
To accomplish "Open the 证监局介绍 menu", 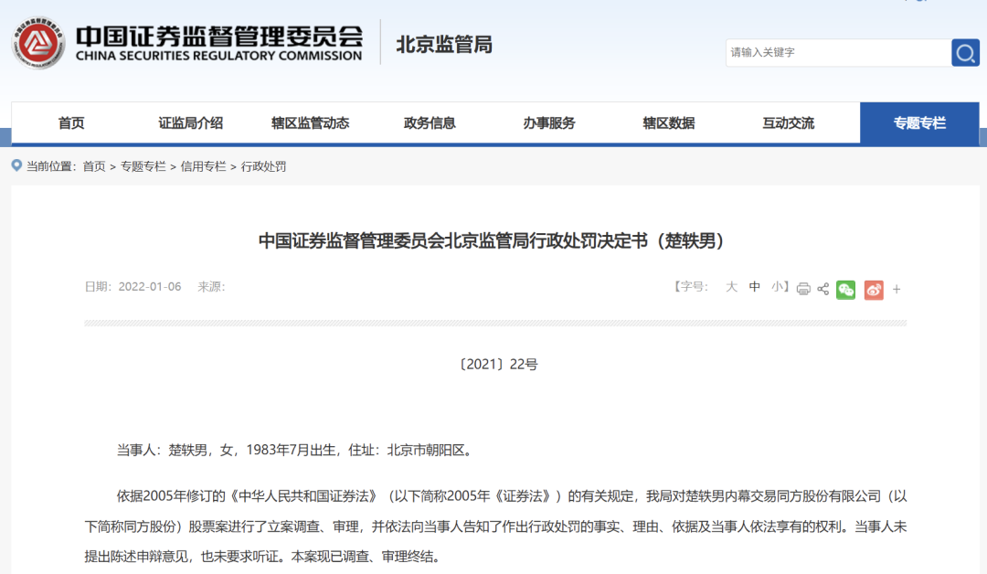I will click(x=190, y=123).
